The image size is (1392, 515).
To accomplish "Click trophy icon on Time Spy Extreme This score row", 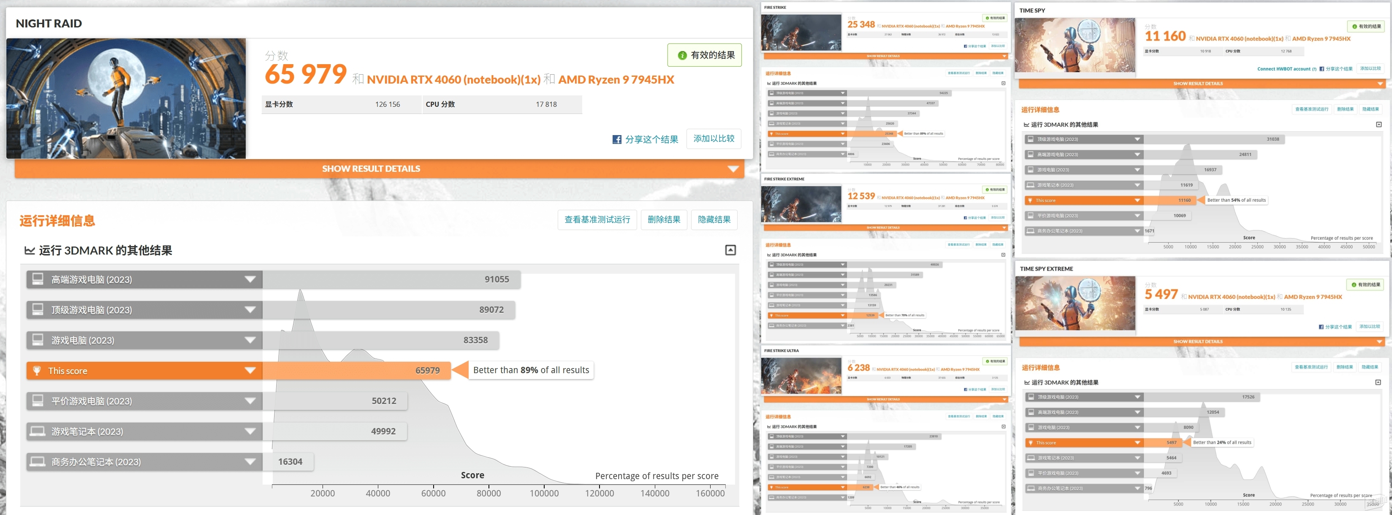I will [1031, 442].
